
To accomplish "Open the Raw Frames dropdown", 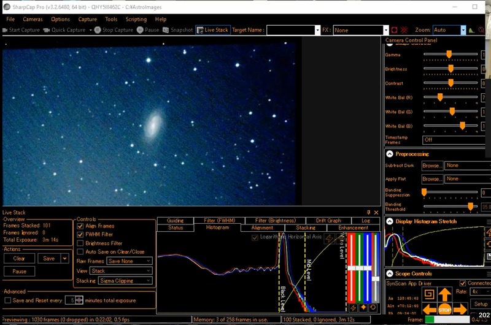I will [x=130, y=261].
